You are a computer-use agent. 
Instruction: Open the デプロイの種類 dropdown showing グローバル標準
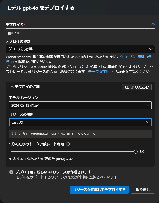pyautogui.click(x=80, y=49)
